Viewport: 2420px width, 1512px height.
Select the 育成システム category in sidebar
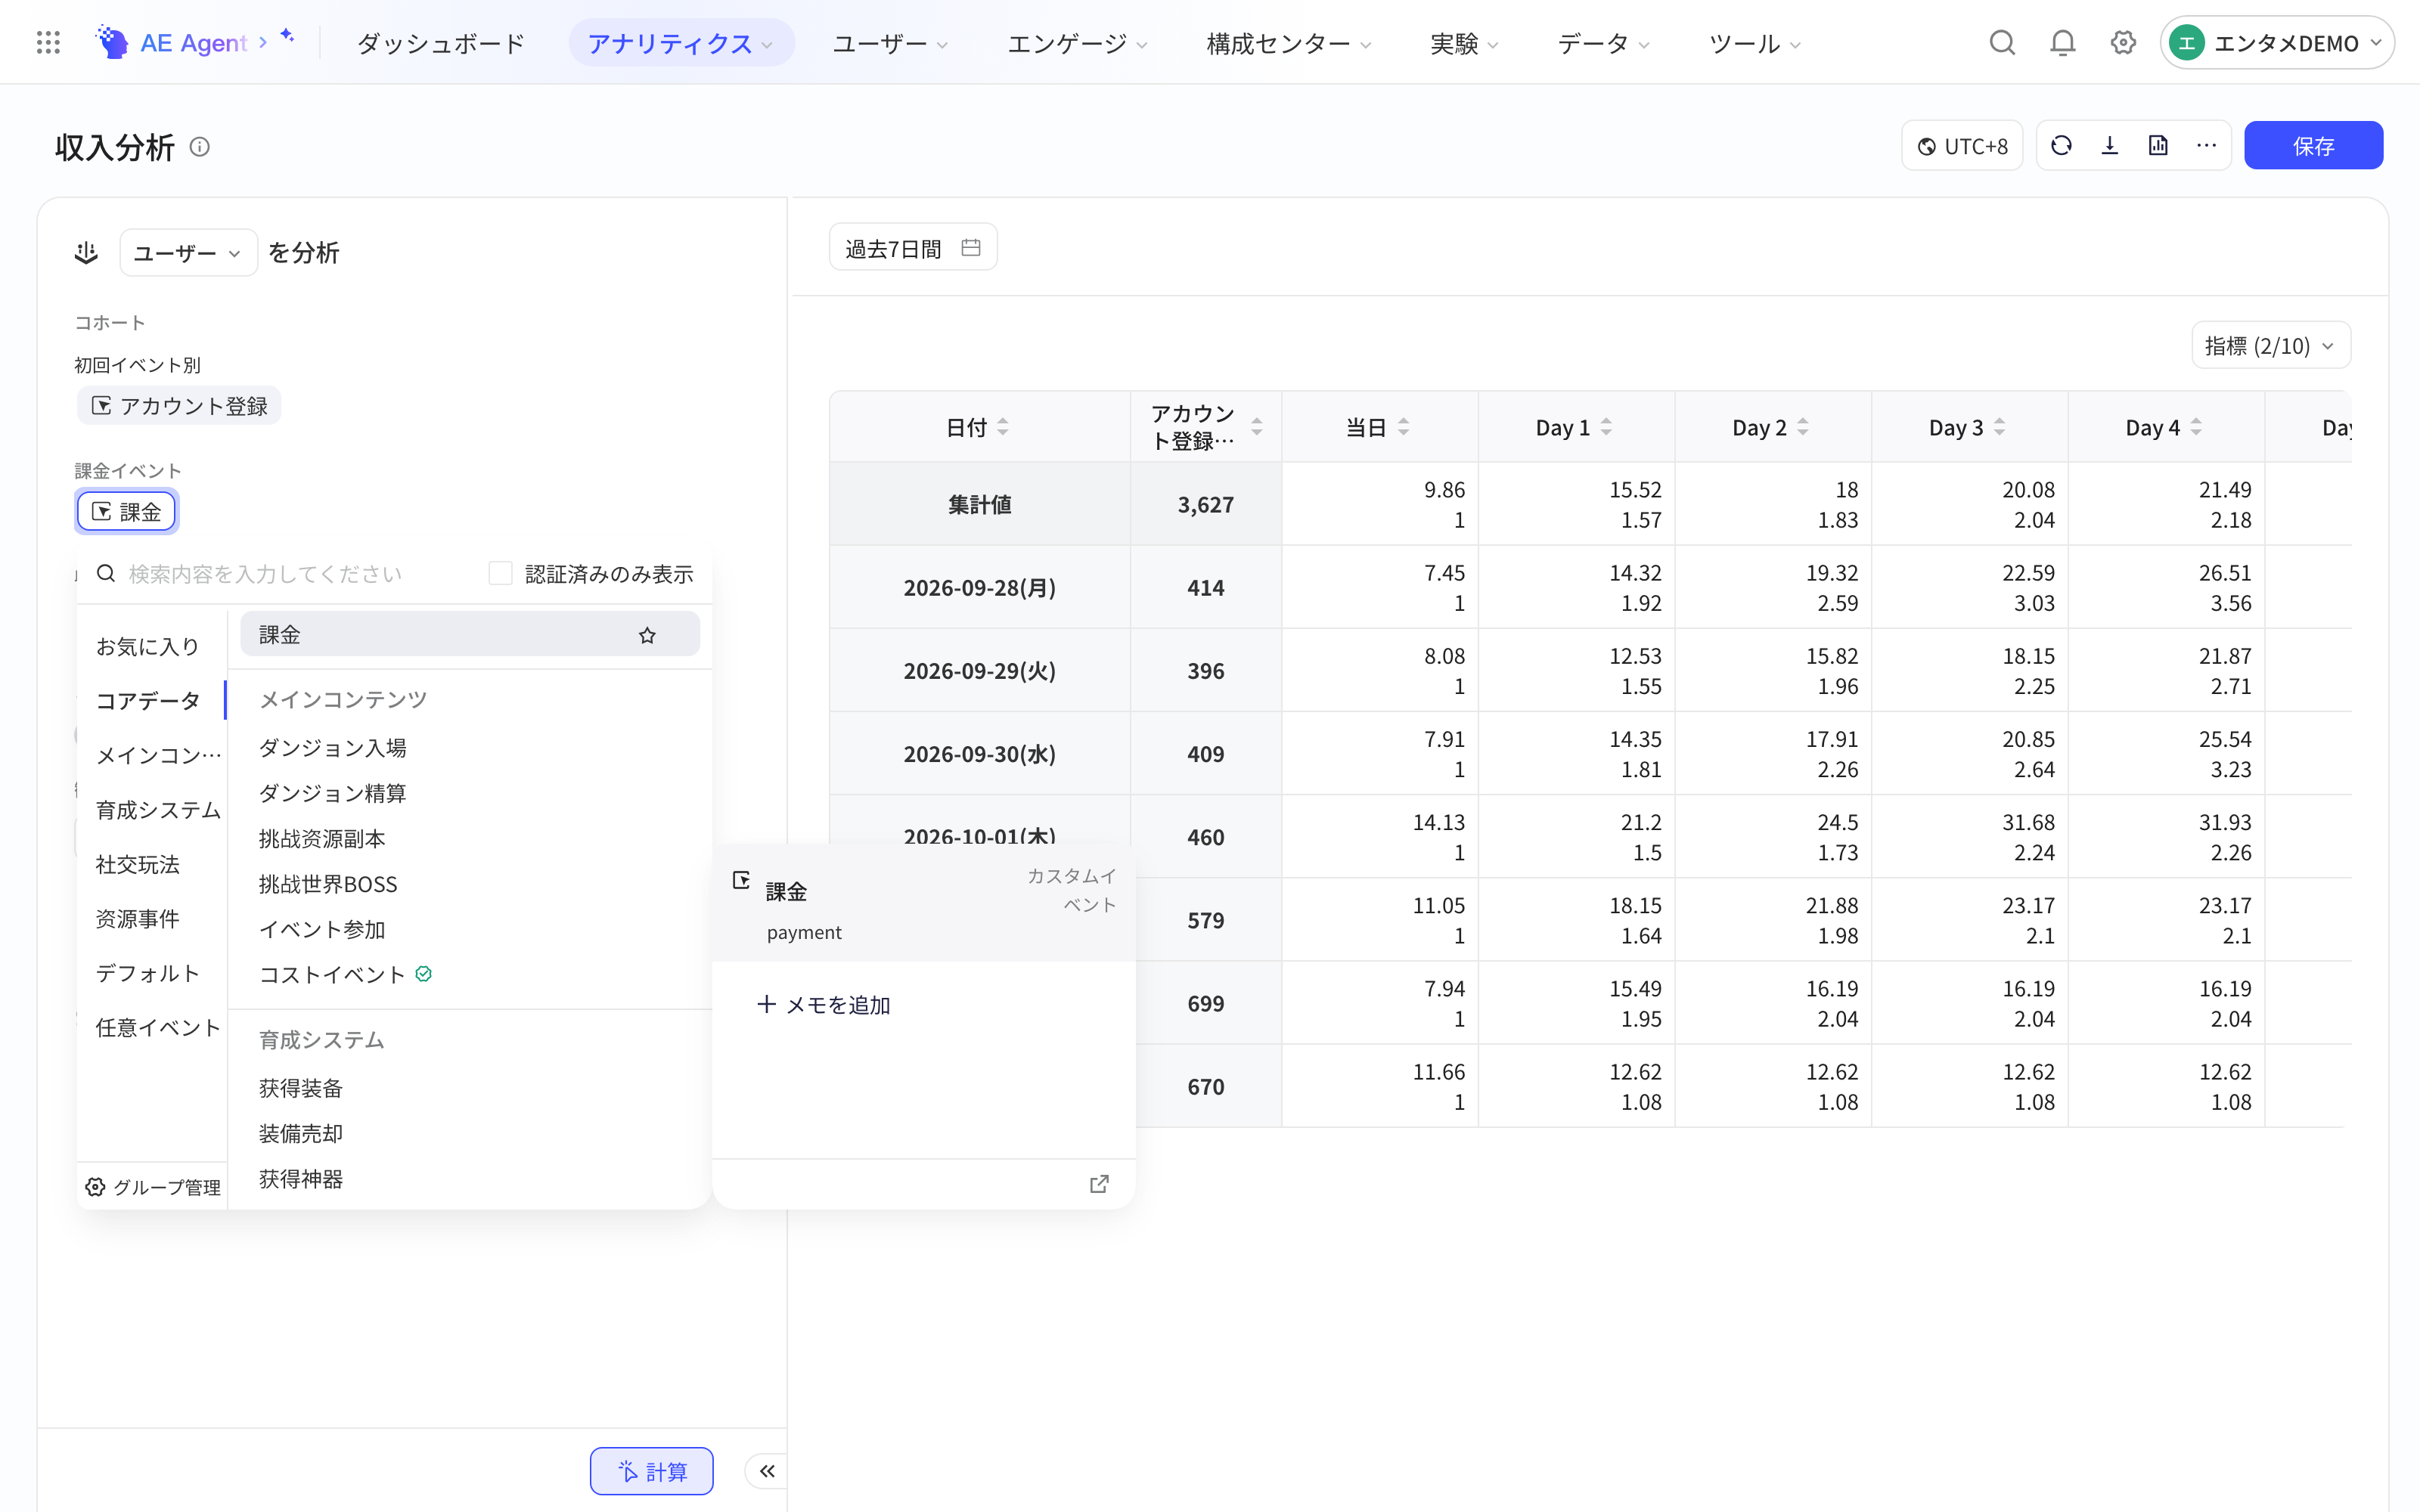[158, 810]
